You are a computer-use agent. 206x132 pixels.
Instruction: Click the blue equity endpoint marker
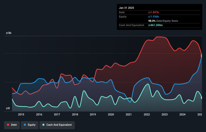click(x=202, y=55)
